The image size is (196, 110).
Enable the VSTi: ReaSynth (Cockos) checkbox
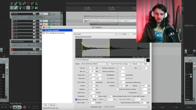click(43, 33)
